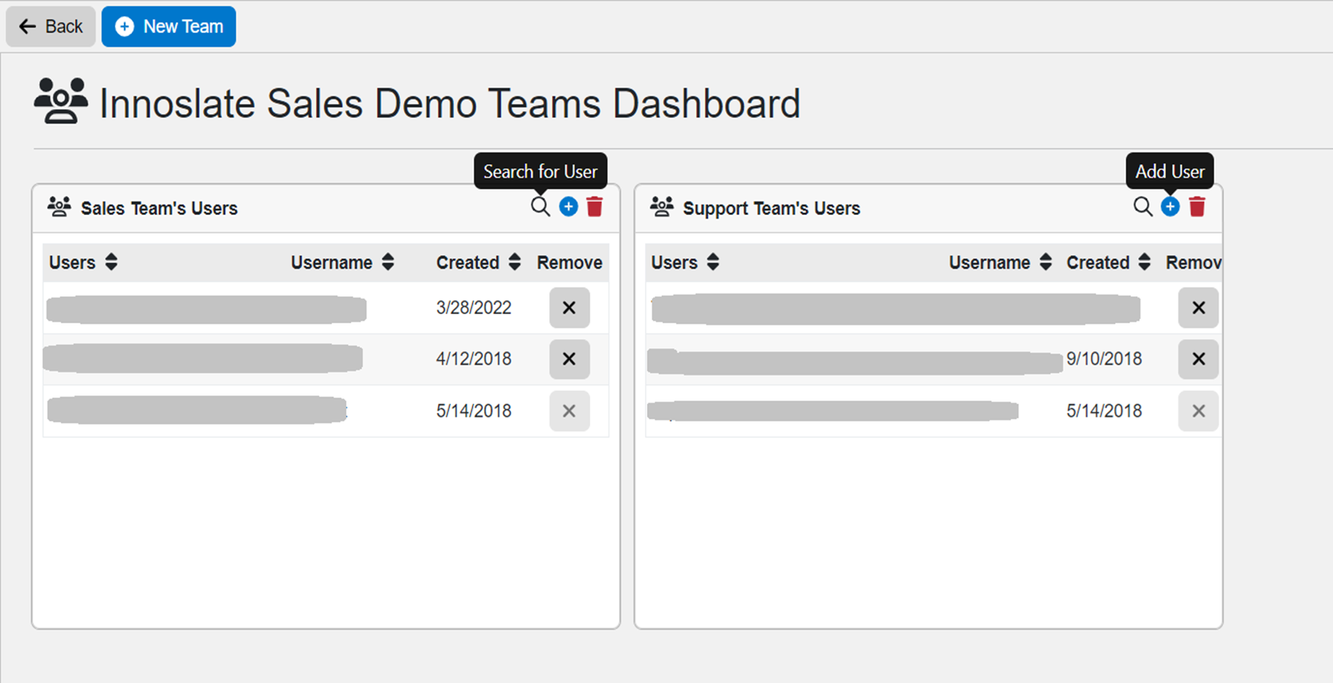Screen dimensions: 1333x683
Task: Click the teams icon beside dashboard heading
Action: point(61,101)
